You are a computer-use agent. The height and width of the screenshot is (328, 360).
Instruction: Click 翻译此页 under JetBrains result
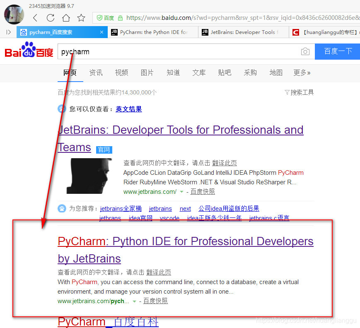224,163
